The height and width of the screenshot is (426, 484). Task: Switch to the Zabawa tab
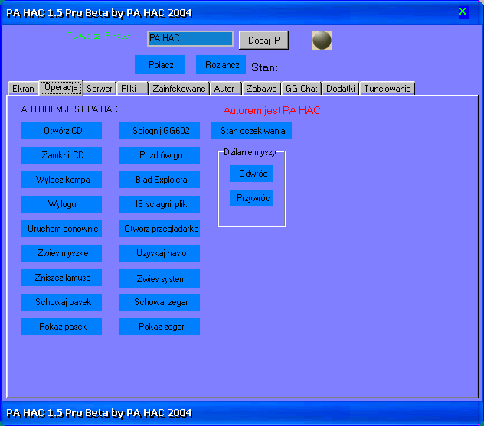262,89
